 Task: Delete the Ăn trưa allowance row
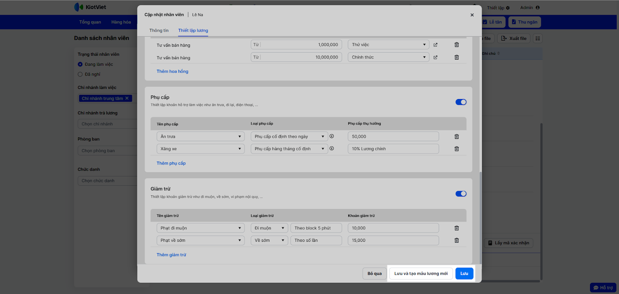457,137
